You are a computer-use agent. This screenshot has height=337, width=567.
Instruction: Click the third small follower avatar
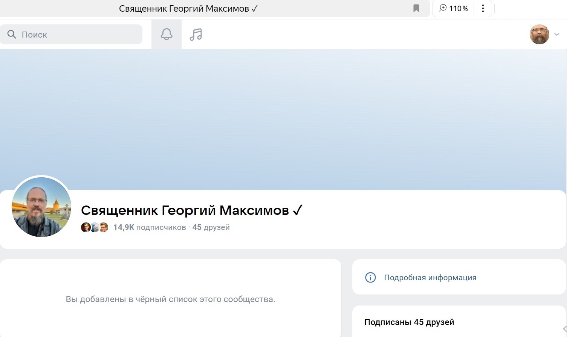[x=104, y=227]
